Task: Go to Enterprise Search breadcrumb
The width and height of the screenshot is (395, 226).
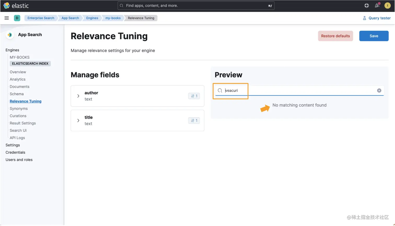Action: tap(41, 18)
